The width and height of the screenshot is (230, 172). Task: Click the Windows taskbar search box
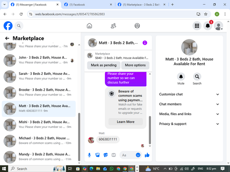click(37, 169)
